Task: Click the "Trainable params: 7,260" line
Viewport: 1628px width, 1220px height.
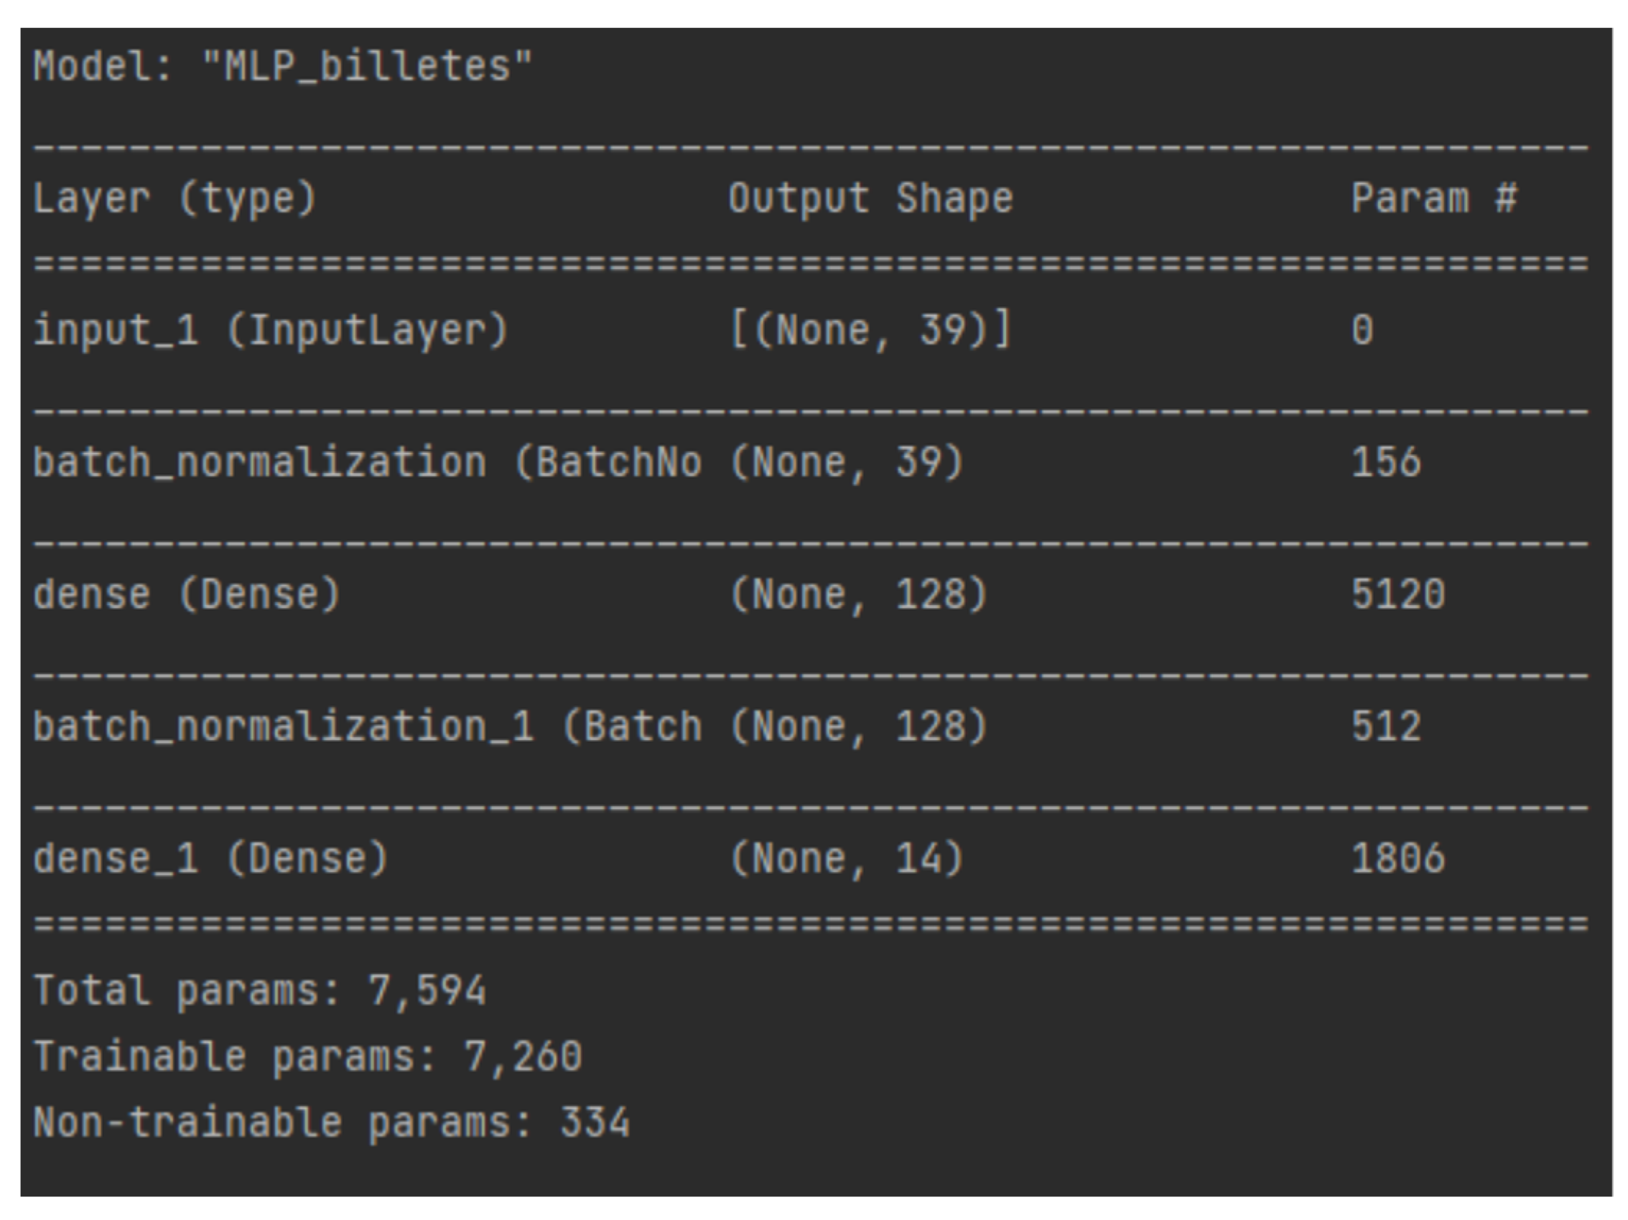Action: tap(307, 1057)
